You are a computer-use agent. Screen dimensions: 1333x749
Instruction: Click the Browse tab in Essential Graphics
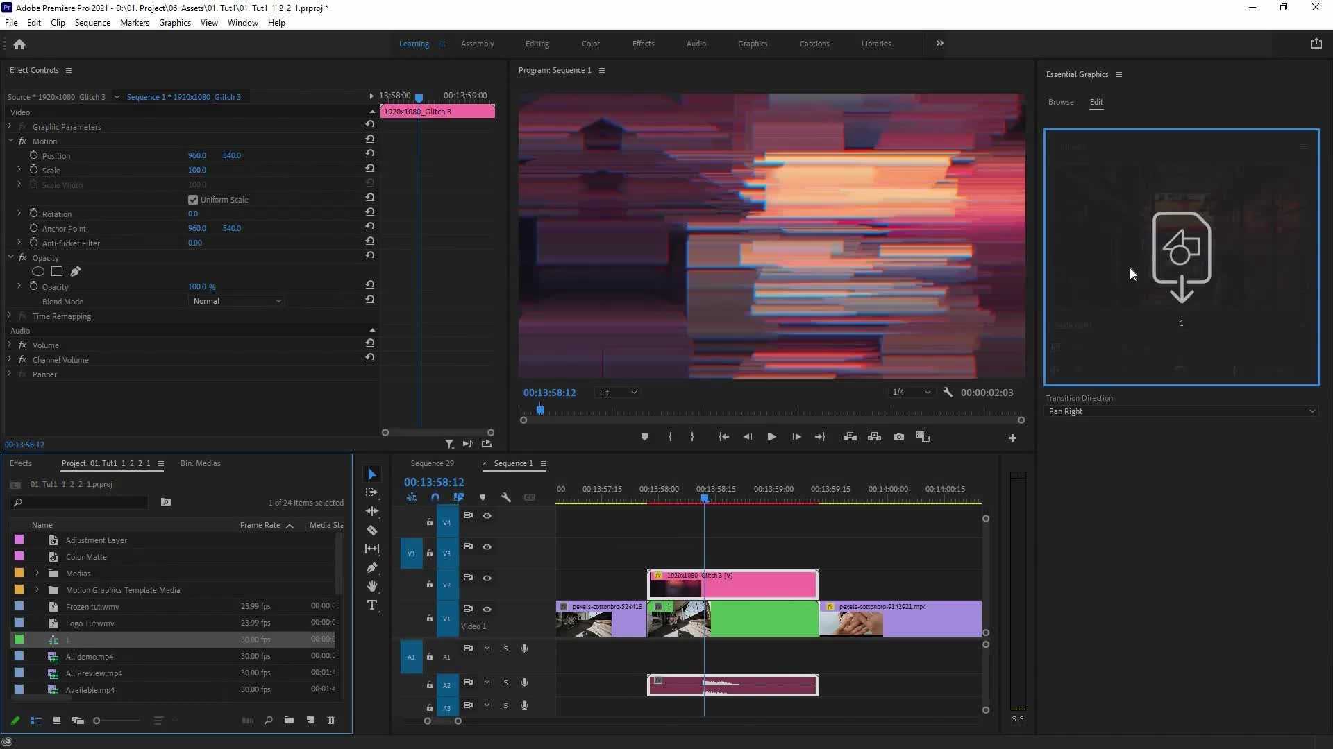pos(1060,101)
